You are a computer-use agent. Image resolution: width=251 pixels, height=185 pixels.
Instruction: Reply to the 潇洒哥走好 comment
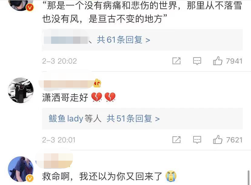click(x=197, y=140)
